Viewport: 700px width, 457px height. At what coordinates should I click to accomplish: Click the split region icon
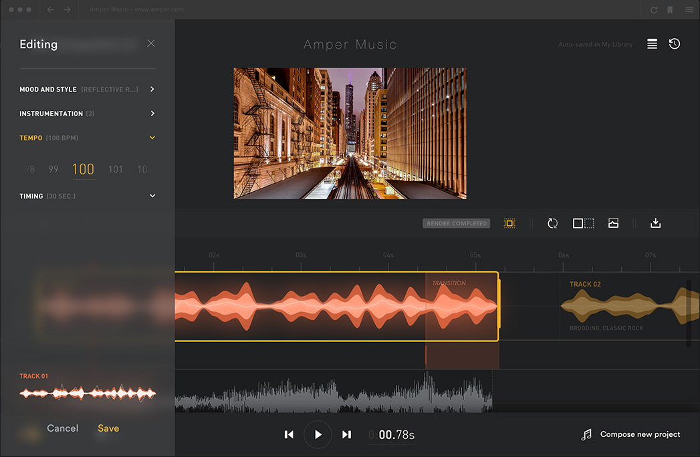(x=584, y=223)
